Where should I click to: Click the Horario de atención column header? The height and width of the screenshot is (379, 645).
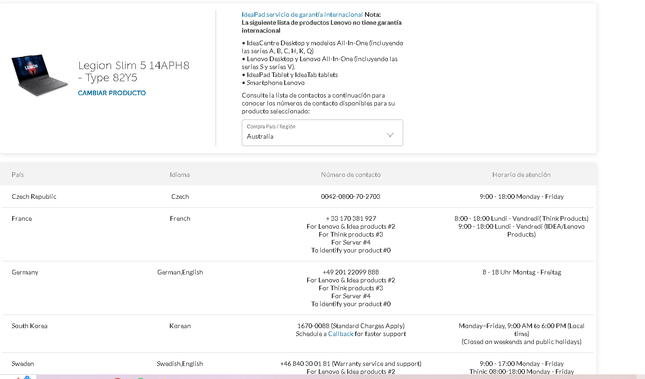pyautogui.click(x=521, y=175)
